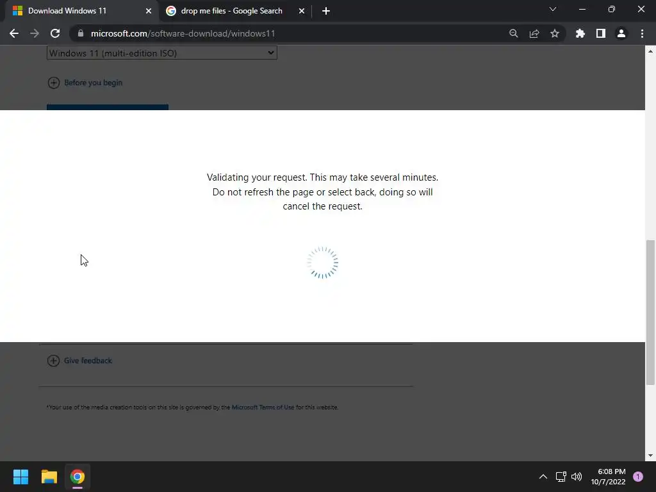
Task: Go back using the browser back arrow
Action: [14, 33]
